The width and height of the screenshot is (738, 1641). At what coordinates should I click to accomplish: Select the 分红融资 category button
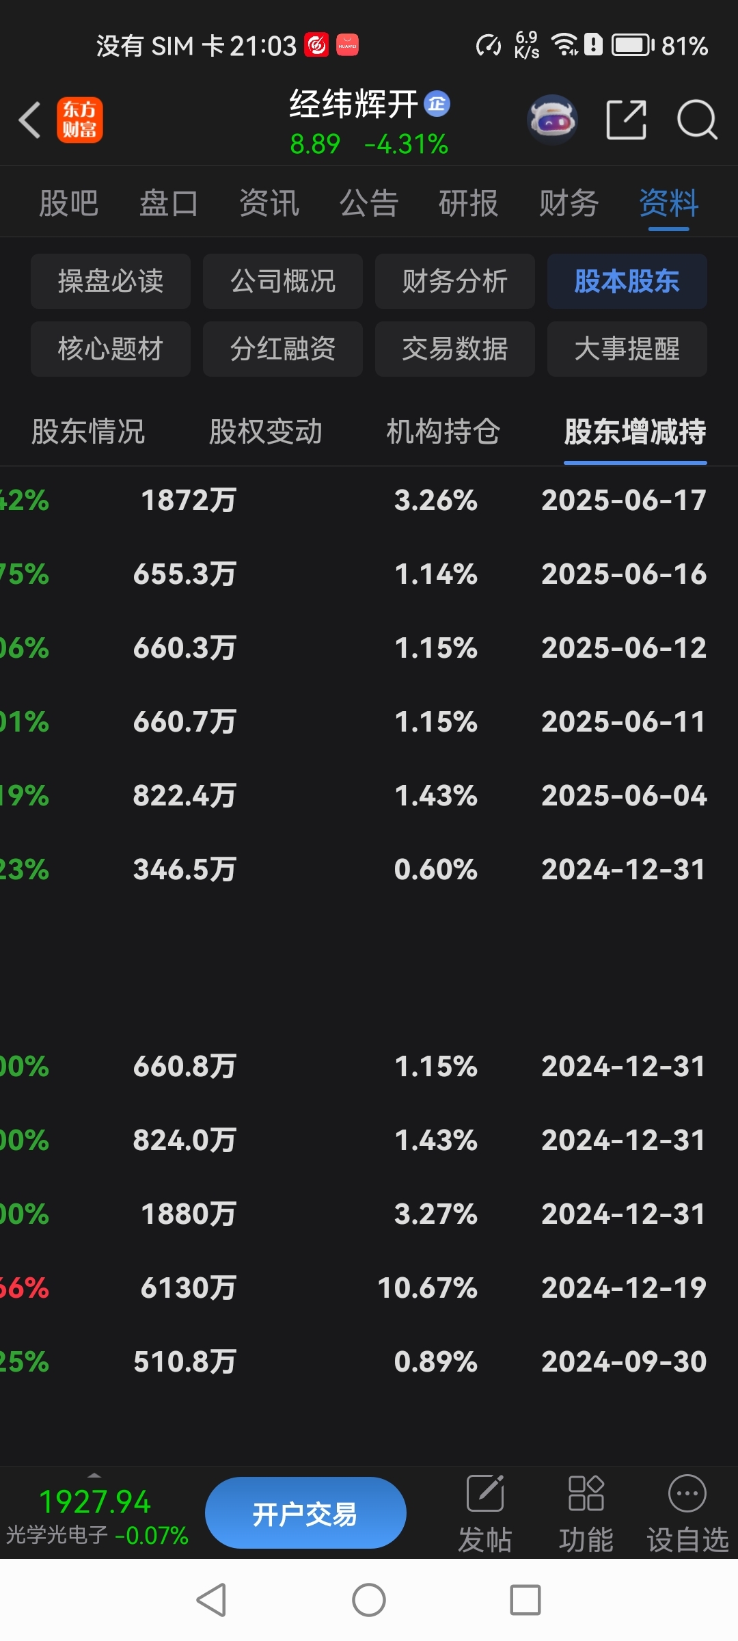pyautogui.click(x=283, y=349)
